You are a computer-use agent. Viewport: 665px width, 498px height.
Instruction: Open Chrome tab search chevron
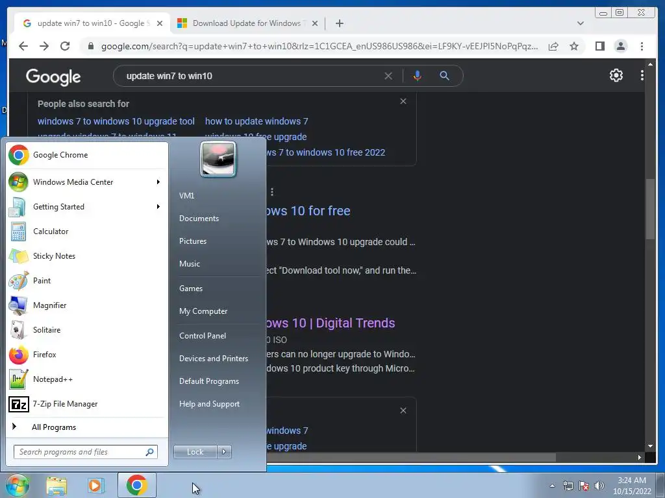[x=580, y=23]
